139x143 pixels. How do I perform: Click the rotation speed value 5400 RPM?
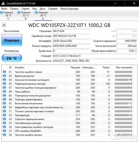click(127, 41)
